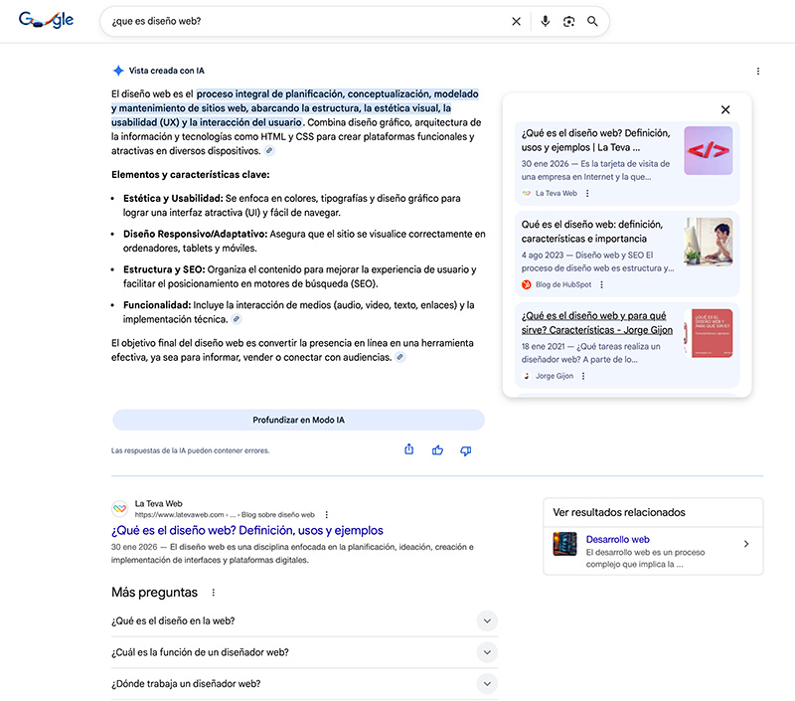Expand "¿Qué es el diseño en la web?"
The width and height of the screenshot is (795, 701).
(x=487, y=621)
